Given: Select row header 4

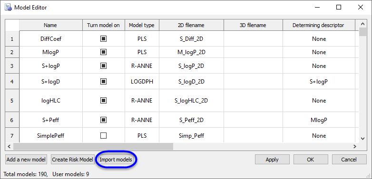Looking at the screenshot, I should [12, 82].
